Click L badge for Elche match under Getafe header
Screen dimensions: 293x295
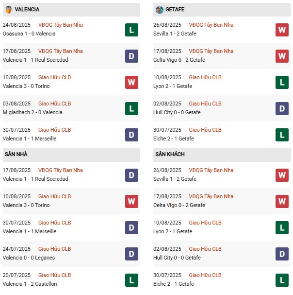point(282,135)
